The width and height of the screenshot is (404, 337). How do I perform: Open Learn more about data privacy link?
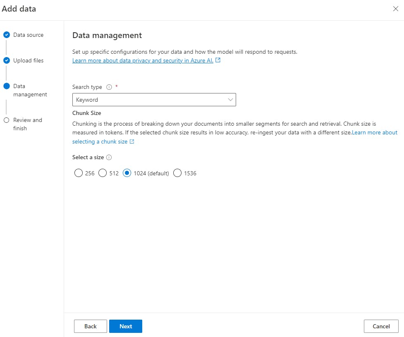point(143,60)
